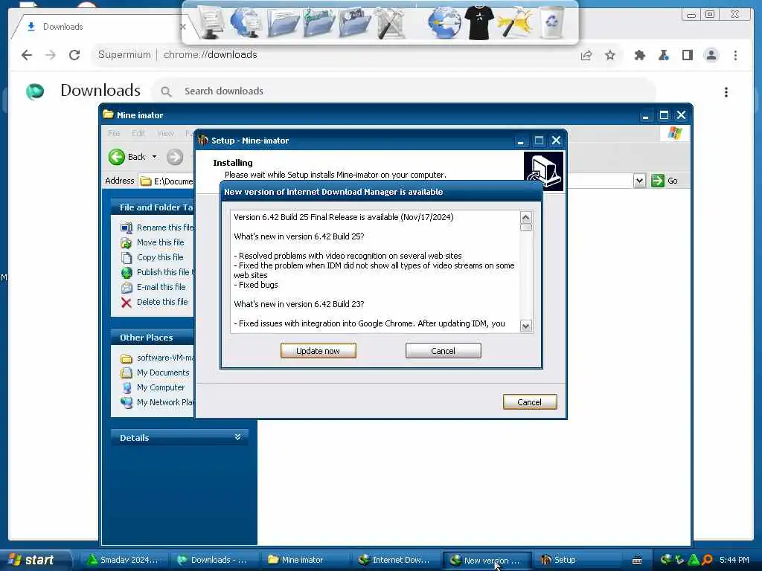Image resolution: width=762 pixels, height=571 pixels.
Task: Click the Supermium logo on Downloads page
Action: point(35,91)
